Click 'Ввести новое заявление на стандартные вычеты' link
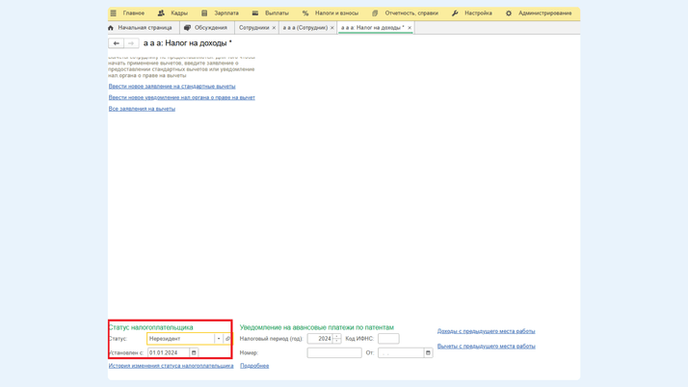The width and height of the screenshot is (688, 387). click(172, 87)
